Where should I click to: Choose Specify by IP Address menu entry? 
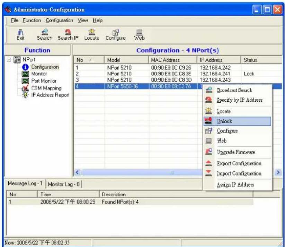[237, 100]
